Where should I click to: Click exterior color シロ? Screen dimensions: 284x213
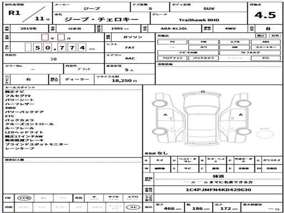53,59
